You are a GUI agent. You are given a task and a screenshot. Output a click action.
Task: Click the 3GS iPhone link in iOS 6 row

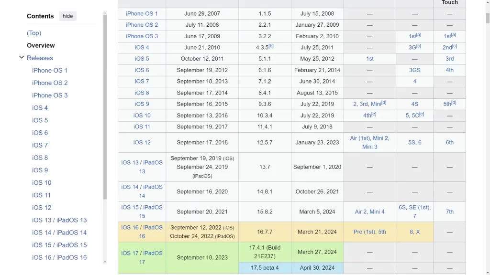coord(414,70)
